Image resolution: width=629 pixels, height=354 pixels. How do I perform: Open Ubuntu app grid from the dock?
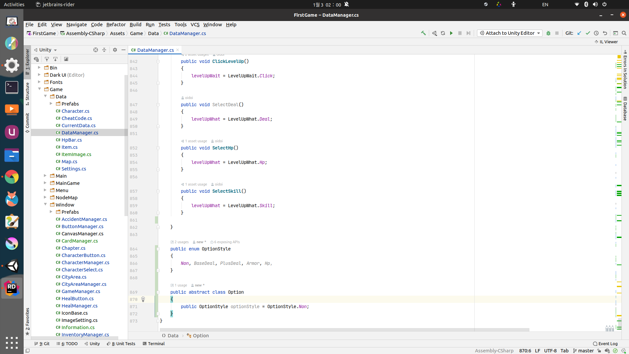tap(12, 343)
